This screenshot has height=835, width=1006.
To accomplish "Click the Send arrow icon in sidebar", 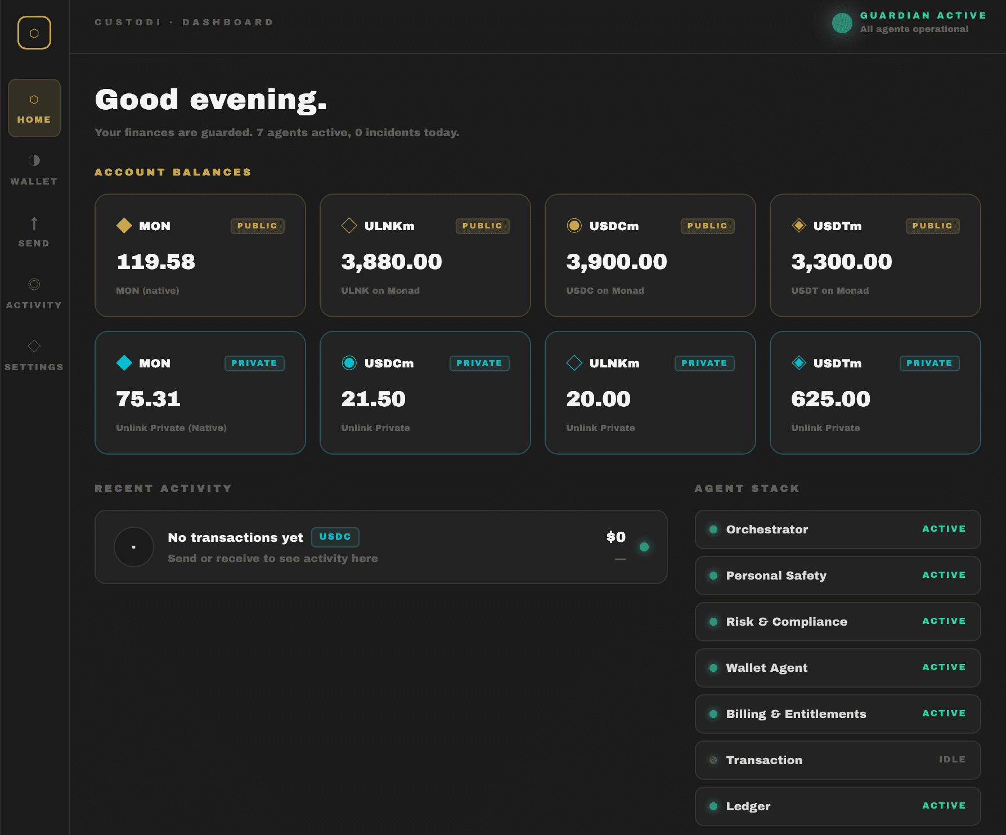I will tap(34, 225).
